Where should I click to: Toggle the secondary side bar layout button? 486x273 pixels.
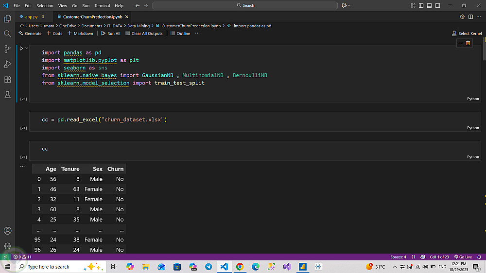coord(437,5)
